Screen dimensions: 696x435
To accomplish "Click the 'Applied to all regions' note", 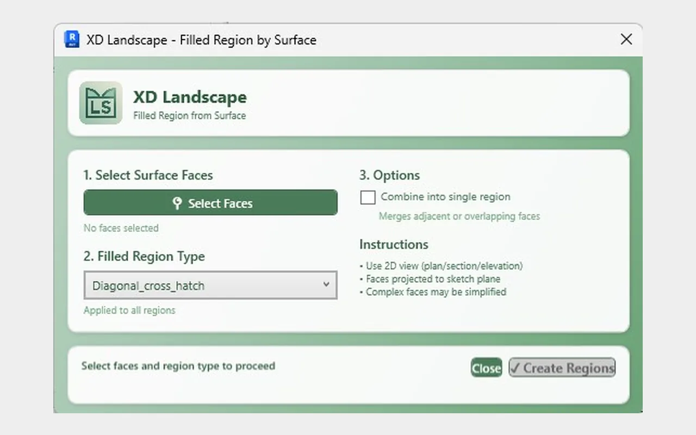I will pyautogui.click(x=129, y=310).
